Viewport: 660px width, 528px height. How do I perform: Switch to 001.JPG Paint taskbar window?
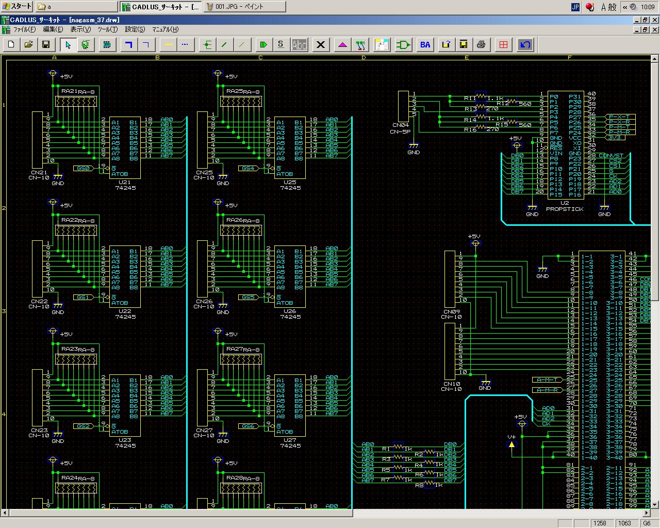pyautogui.click(x=245, y=7)
